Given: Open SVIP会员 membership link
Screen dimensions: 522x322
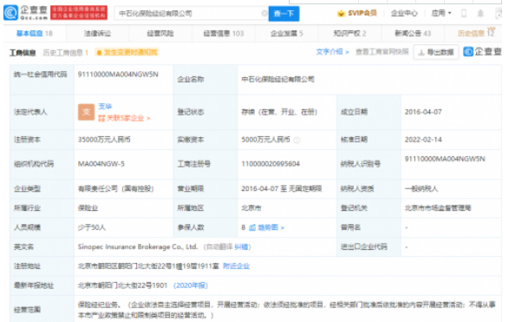Looking at the screenshot, I should 362,13.
